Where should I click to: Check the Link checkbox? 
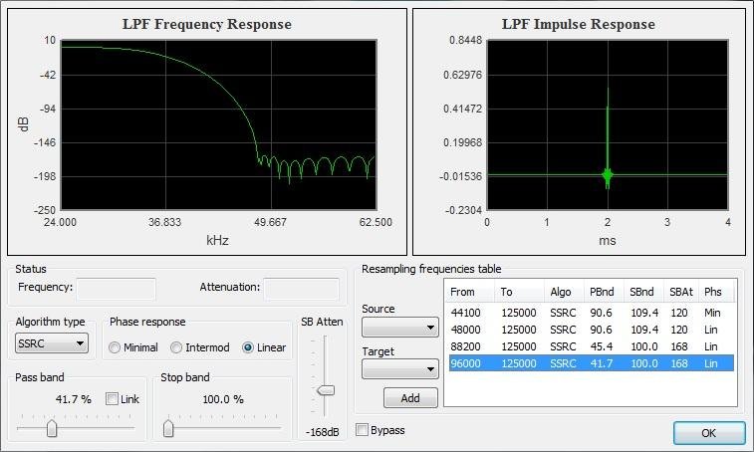point(112,398)
